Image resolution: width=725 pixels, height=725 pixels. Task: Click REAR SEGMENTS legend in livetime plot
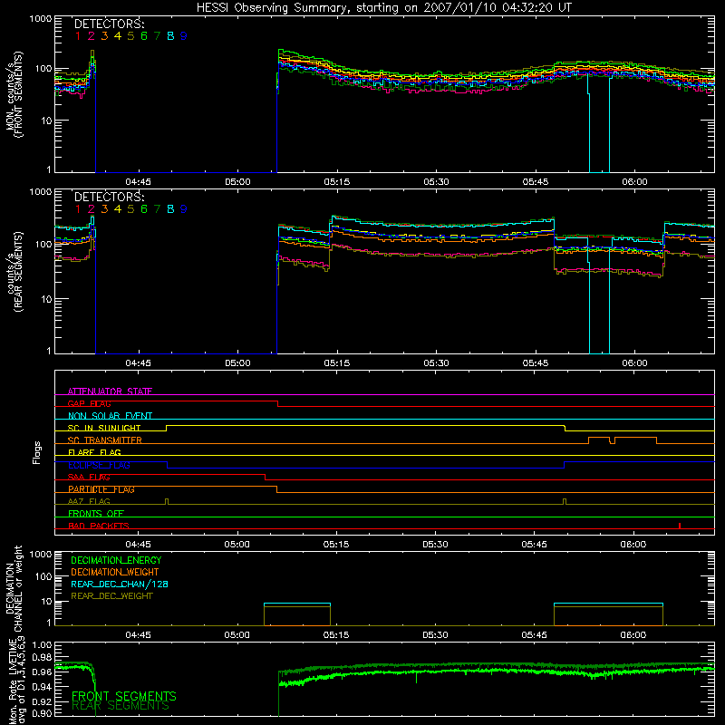tap(121, 706)
